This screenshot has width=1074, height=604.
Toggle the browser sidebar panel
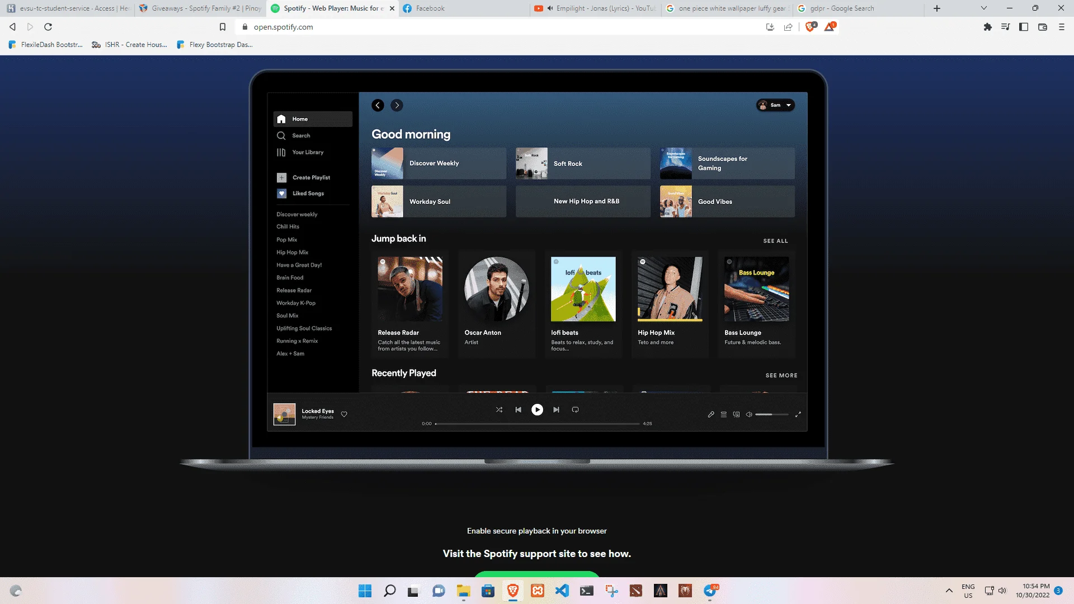click(x=1024, y=27)
